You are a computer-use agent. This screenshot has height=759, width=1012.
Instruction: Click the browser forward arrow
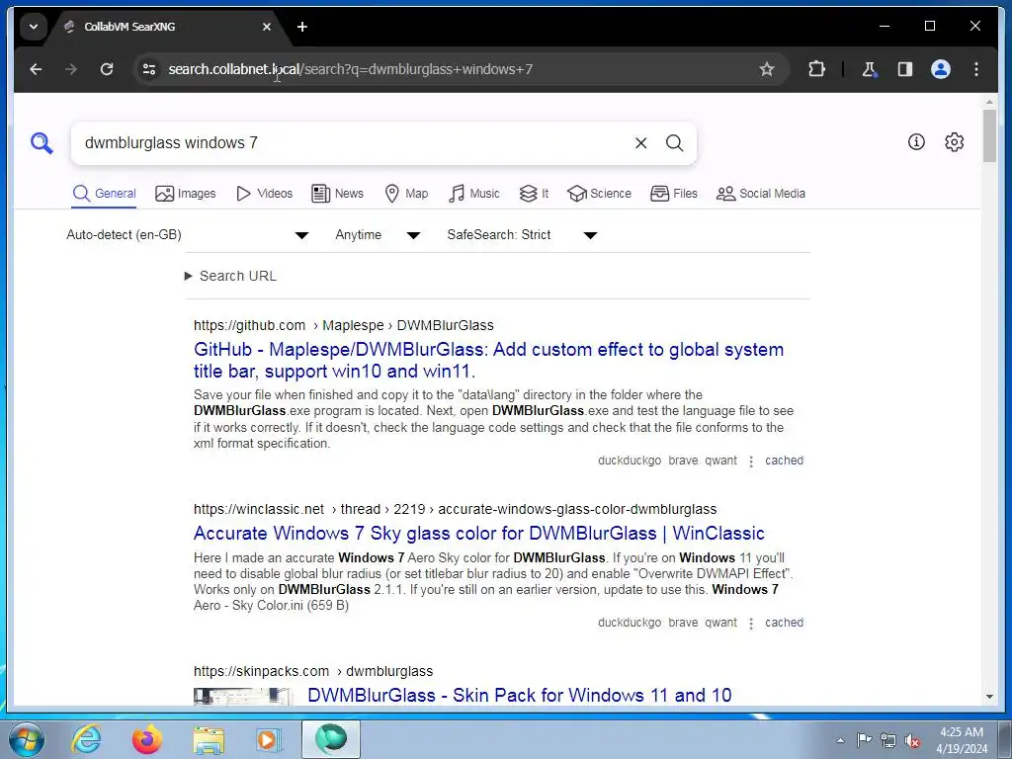point(71,69)
